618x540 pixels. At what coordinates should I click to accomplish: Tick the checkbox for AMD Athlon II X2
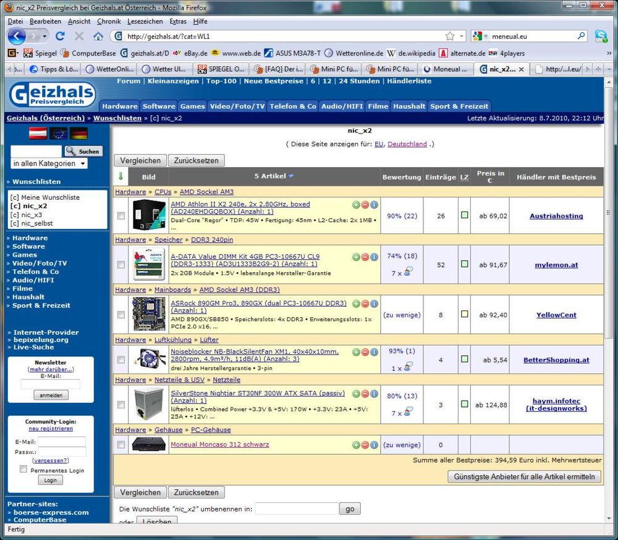point(121,216)
